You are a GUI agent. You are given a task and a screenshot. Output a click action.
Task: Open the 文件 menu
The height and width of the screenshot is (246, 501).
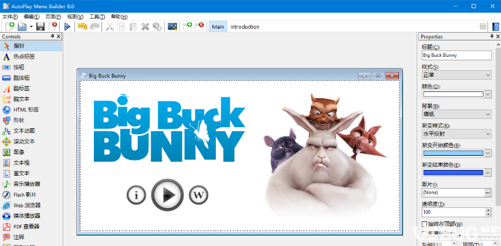coord(10,16)
